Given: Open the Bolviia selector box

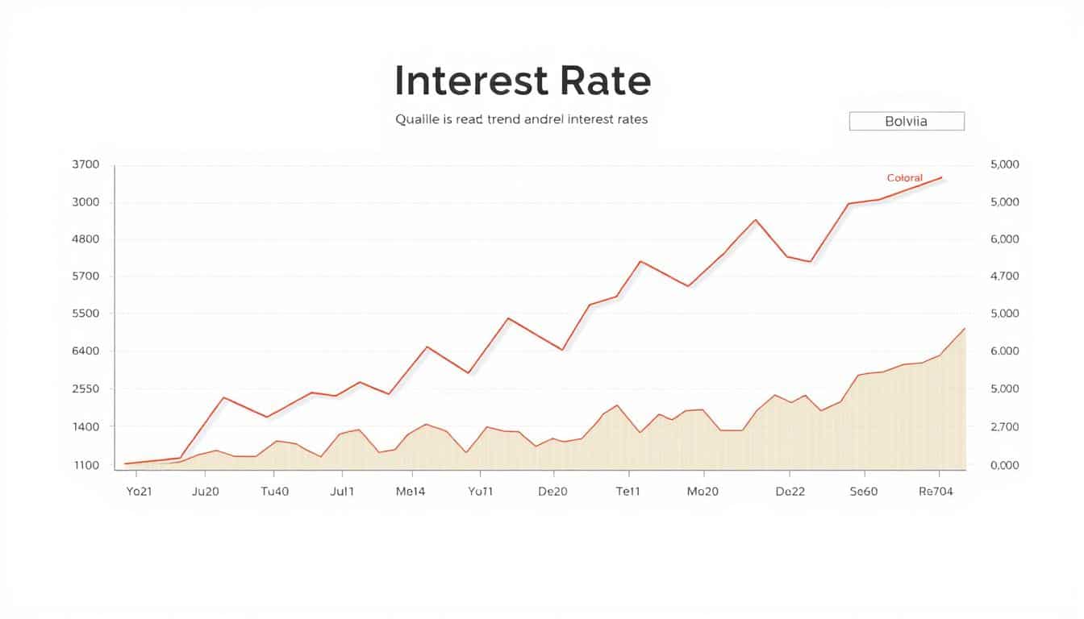Looking at the screenshot, I should click(907, 122).
